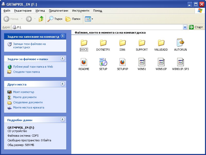The image size is (206, 155).
Task: Go to Моите места в мрежата
Action: point(29,107)
